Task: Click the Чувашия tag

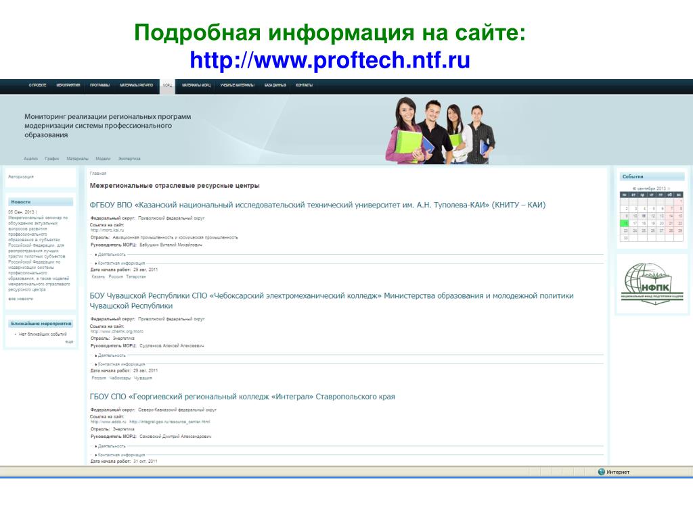Action: point(143,378)
